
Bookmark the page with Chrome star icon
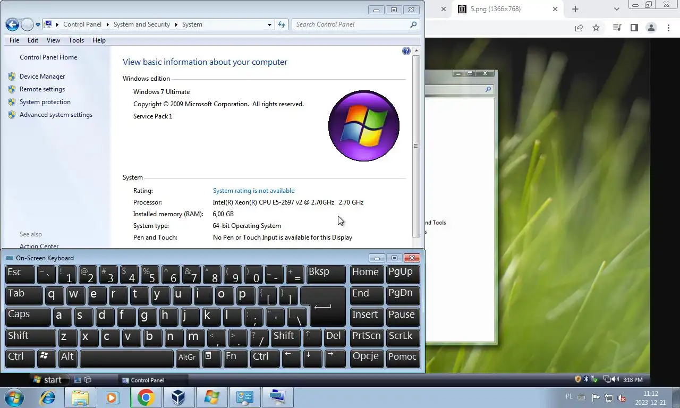pos(596,28)
